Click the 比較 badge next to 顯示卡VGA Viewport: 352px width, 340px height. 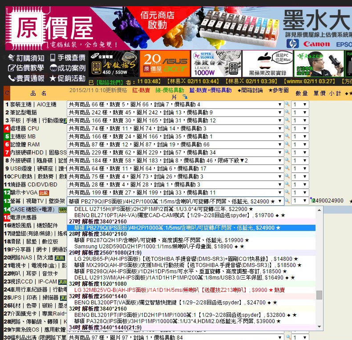44,193
